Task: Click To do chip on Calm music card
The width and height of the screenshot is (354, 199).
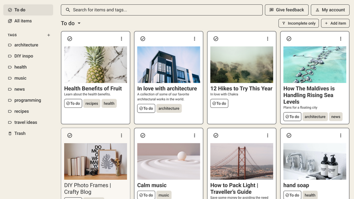Action: [146, 195]
